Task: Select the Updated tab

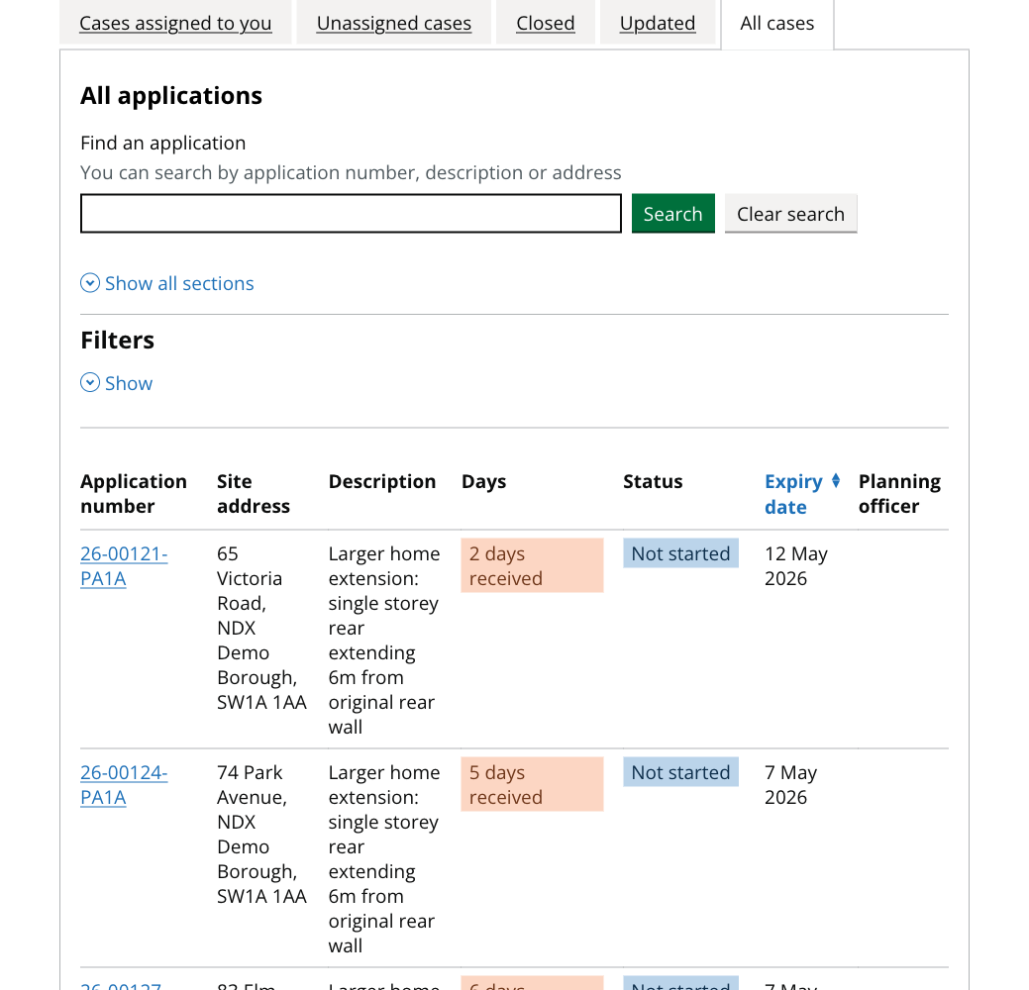Action: click(x=657, y=23)
